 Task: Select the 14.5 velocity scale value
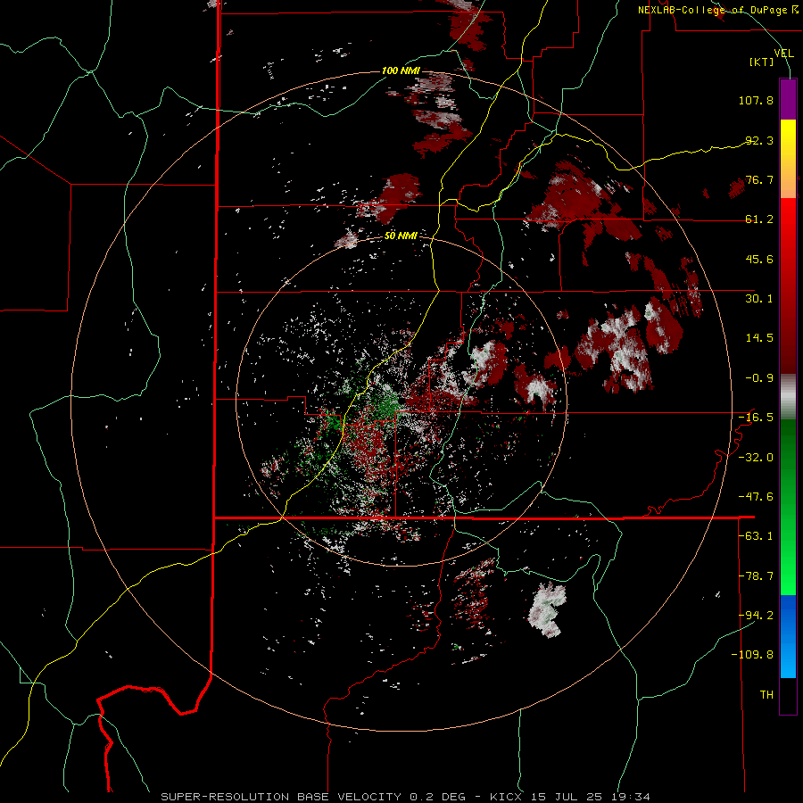759,338
